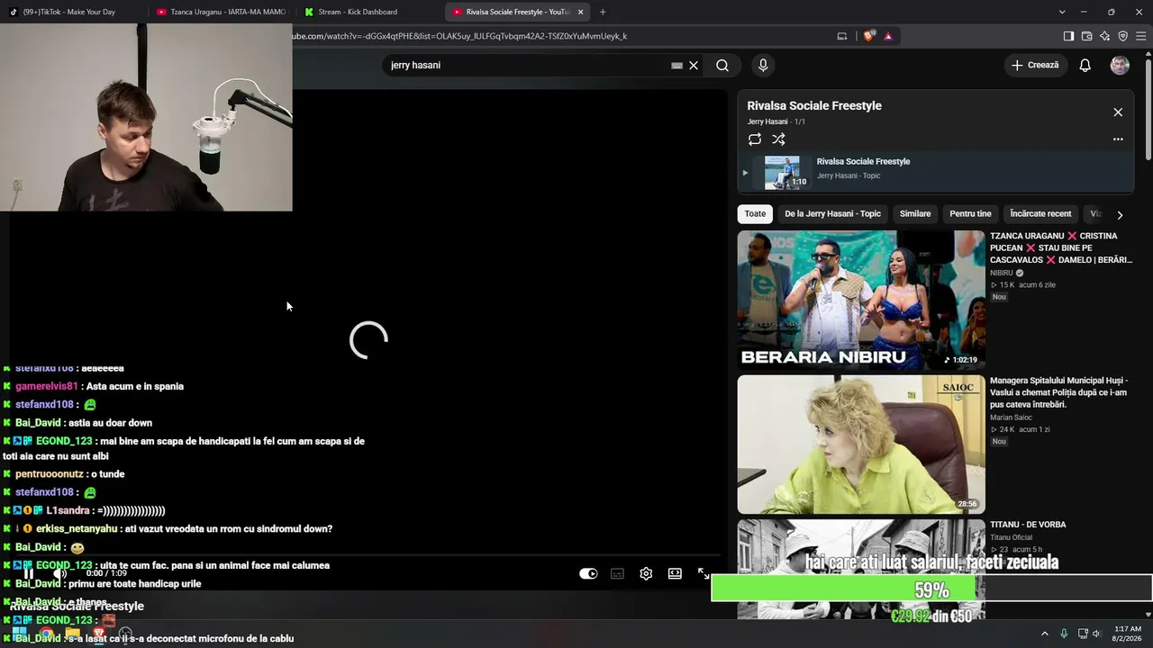The image size is (1153, 648).
Task: Open the Managera Spitalului Municipal Huși video title
Action: pyautogui.click(x=1059, y=392)
